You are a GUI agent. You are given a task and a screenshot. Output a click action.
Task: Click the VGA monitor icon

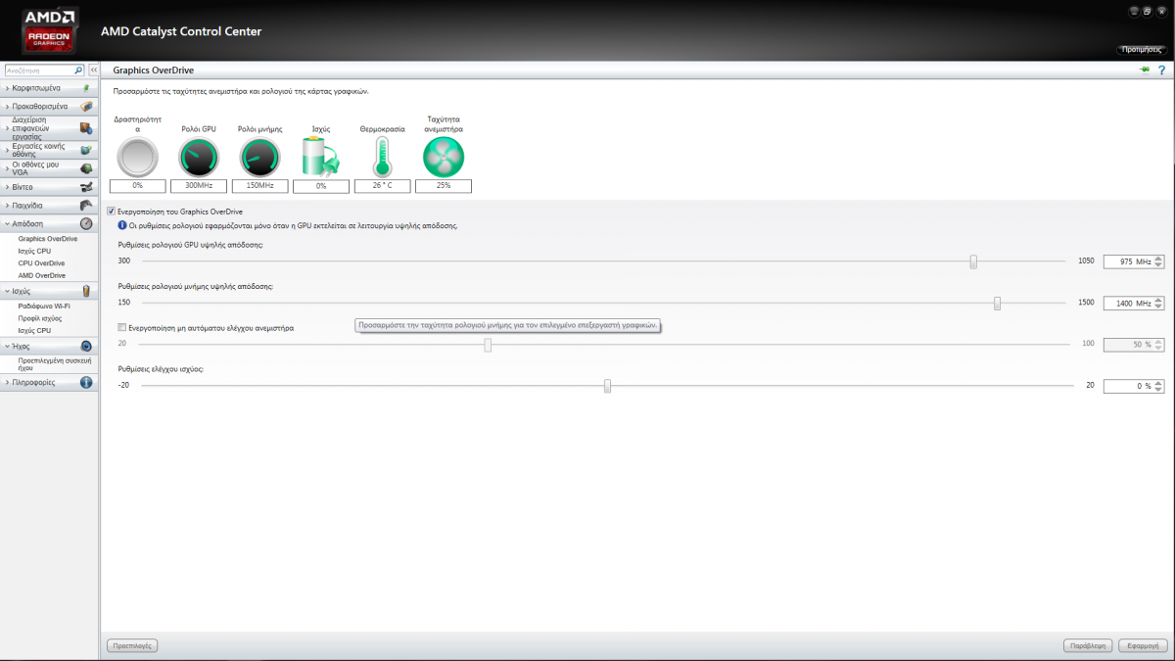[x=86, y=168]
